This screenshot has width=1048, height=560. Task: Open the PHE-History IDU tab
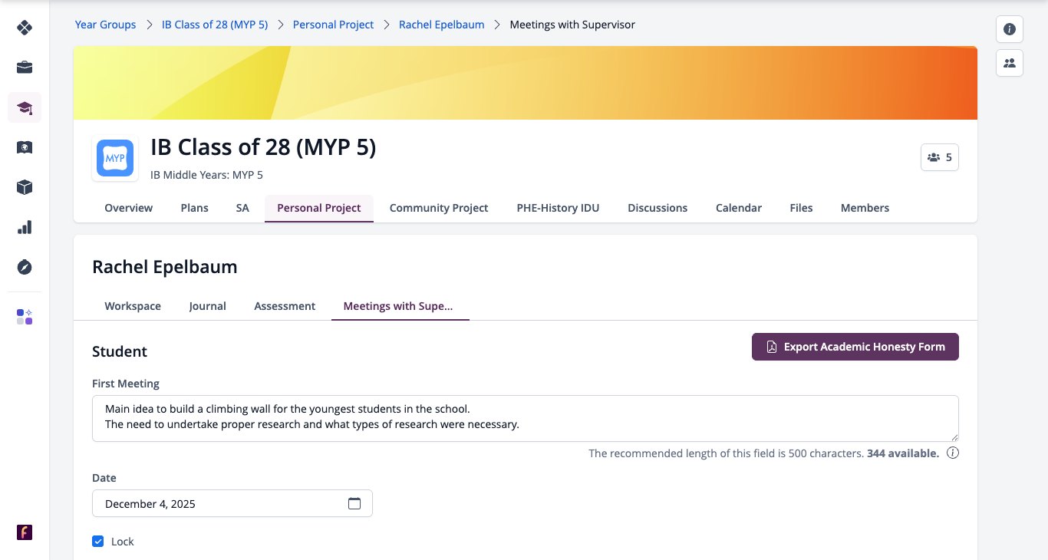pos(558,208)
